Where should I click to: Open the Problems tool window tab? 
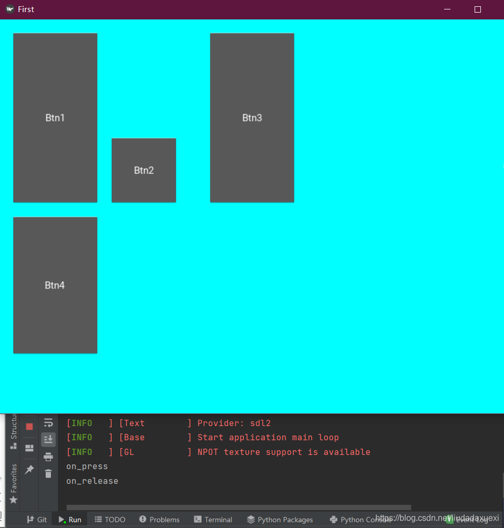coord(160,520)
